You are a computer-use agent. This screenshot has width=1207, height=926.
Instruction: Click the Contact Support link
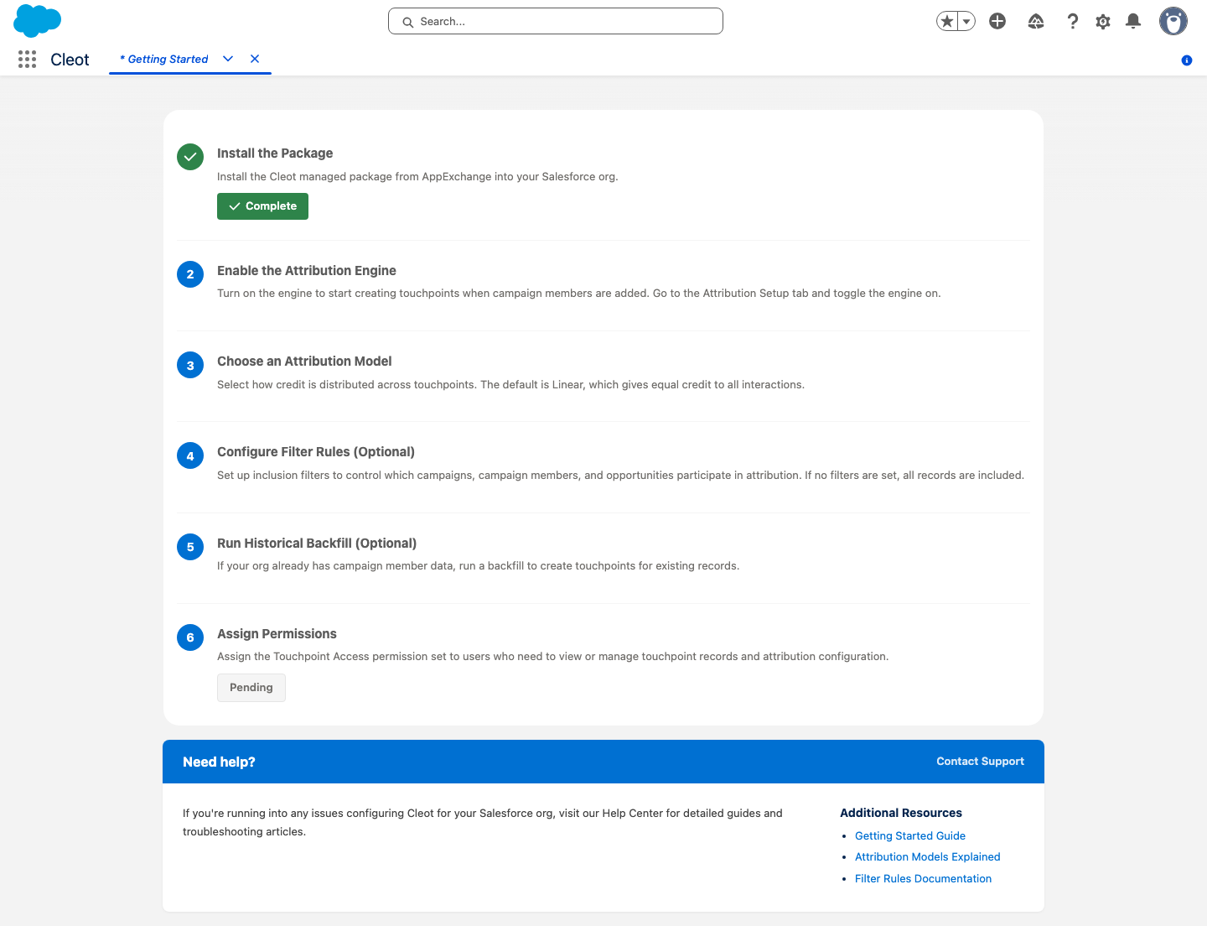tap(980, 762)
